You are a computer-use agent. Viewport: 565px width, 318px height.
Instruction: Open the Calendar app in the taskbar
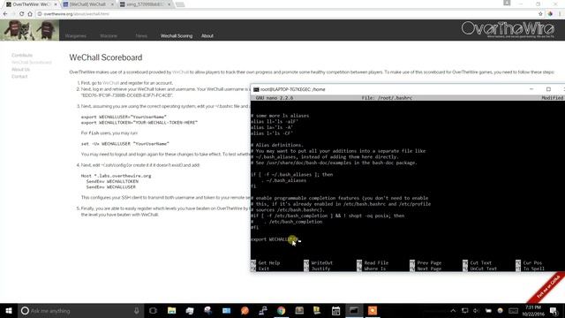coord(335,310)
